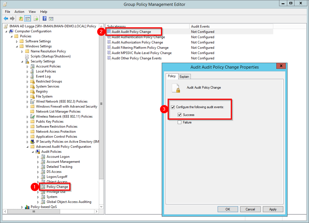Switch to the Explain tab
309x223 pixels.
coord(184,77)
